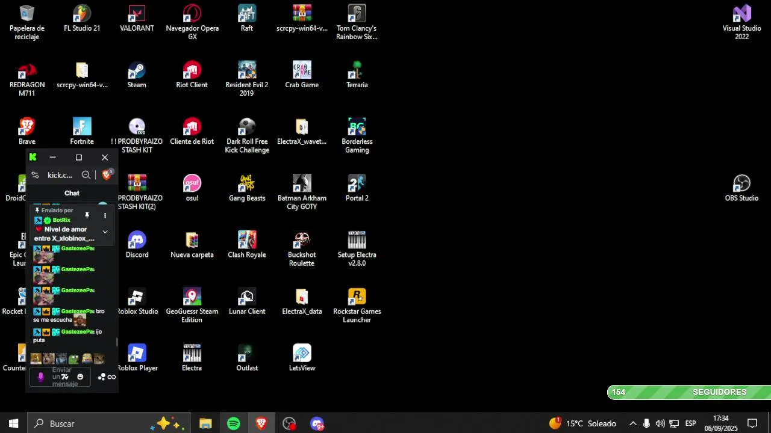Open the Windows Start menu
The height and width of the screenshot is (433, 771).
click(13, 423)
